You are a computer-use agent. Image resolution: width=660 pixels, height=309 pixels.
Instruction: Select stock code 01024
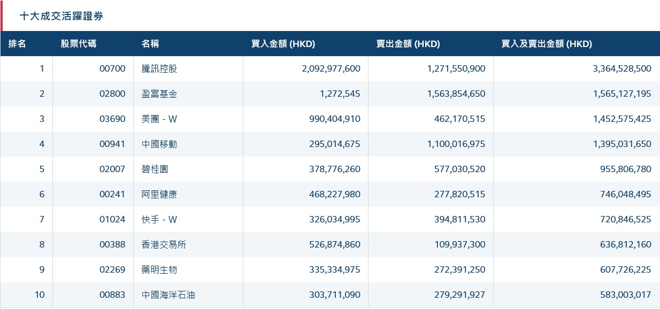click(112, 219)
